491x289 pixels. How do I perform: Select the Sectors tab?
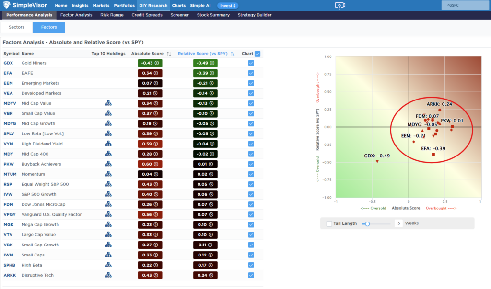[17, 27]
